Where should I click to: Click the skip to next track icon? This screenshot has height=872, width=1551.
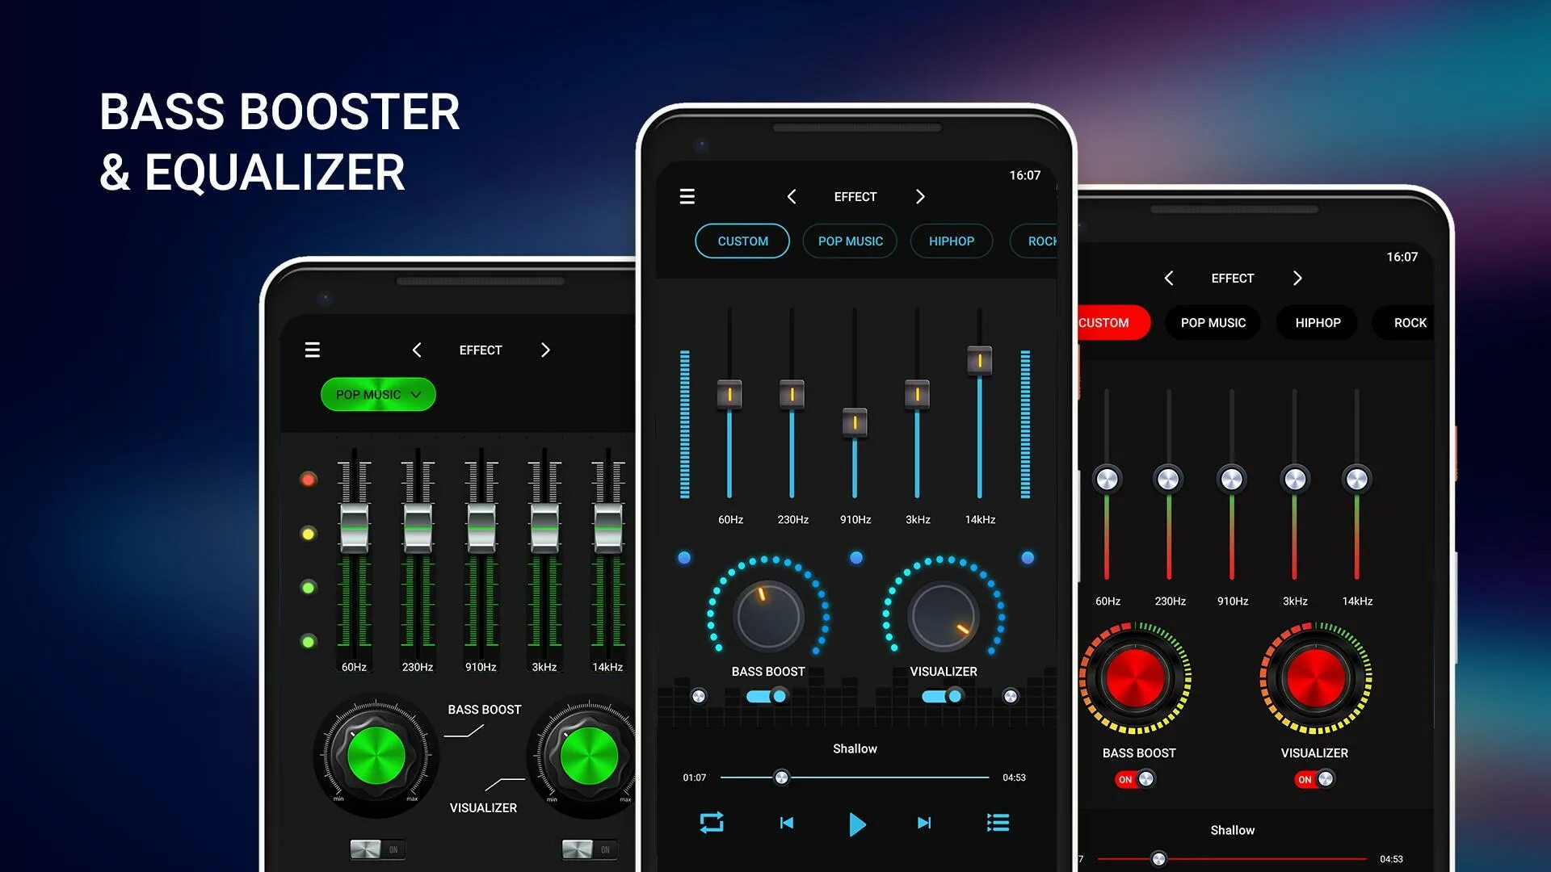pos(923,822)
